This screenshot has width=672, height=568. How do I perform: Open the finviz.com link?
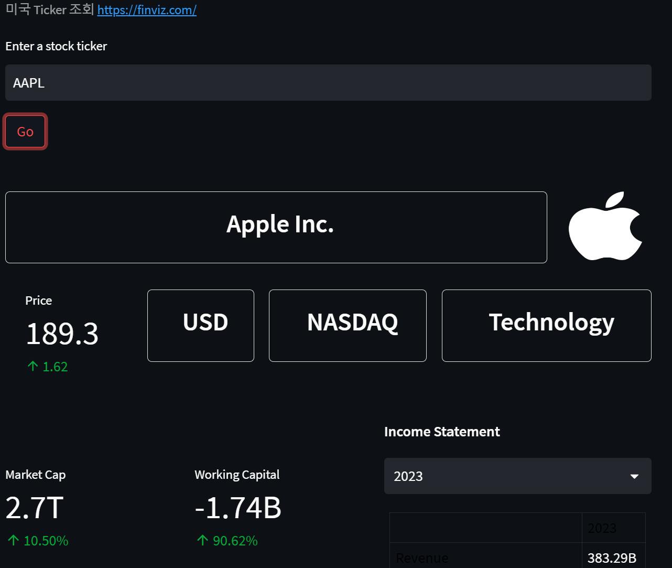point(147,10)
